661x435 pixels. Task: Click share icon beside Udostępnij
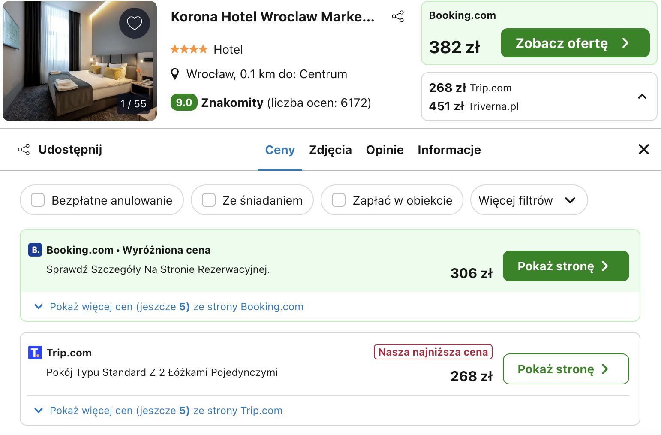pos(24,150)
